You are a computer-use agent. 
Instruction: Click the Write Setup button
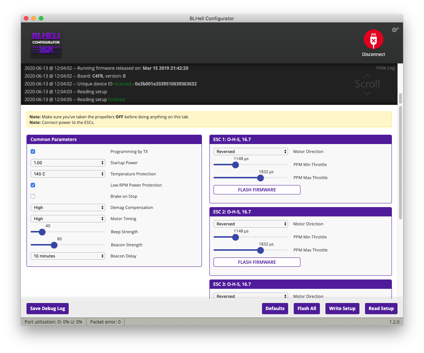click(342, 308)
